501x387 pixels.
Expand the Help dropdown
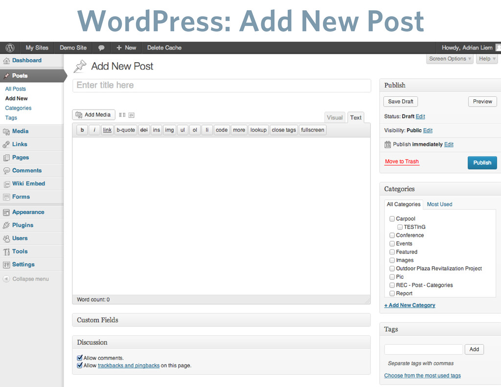tap(487, 59)
